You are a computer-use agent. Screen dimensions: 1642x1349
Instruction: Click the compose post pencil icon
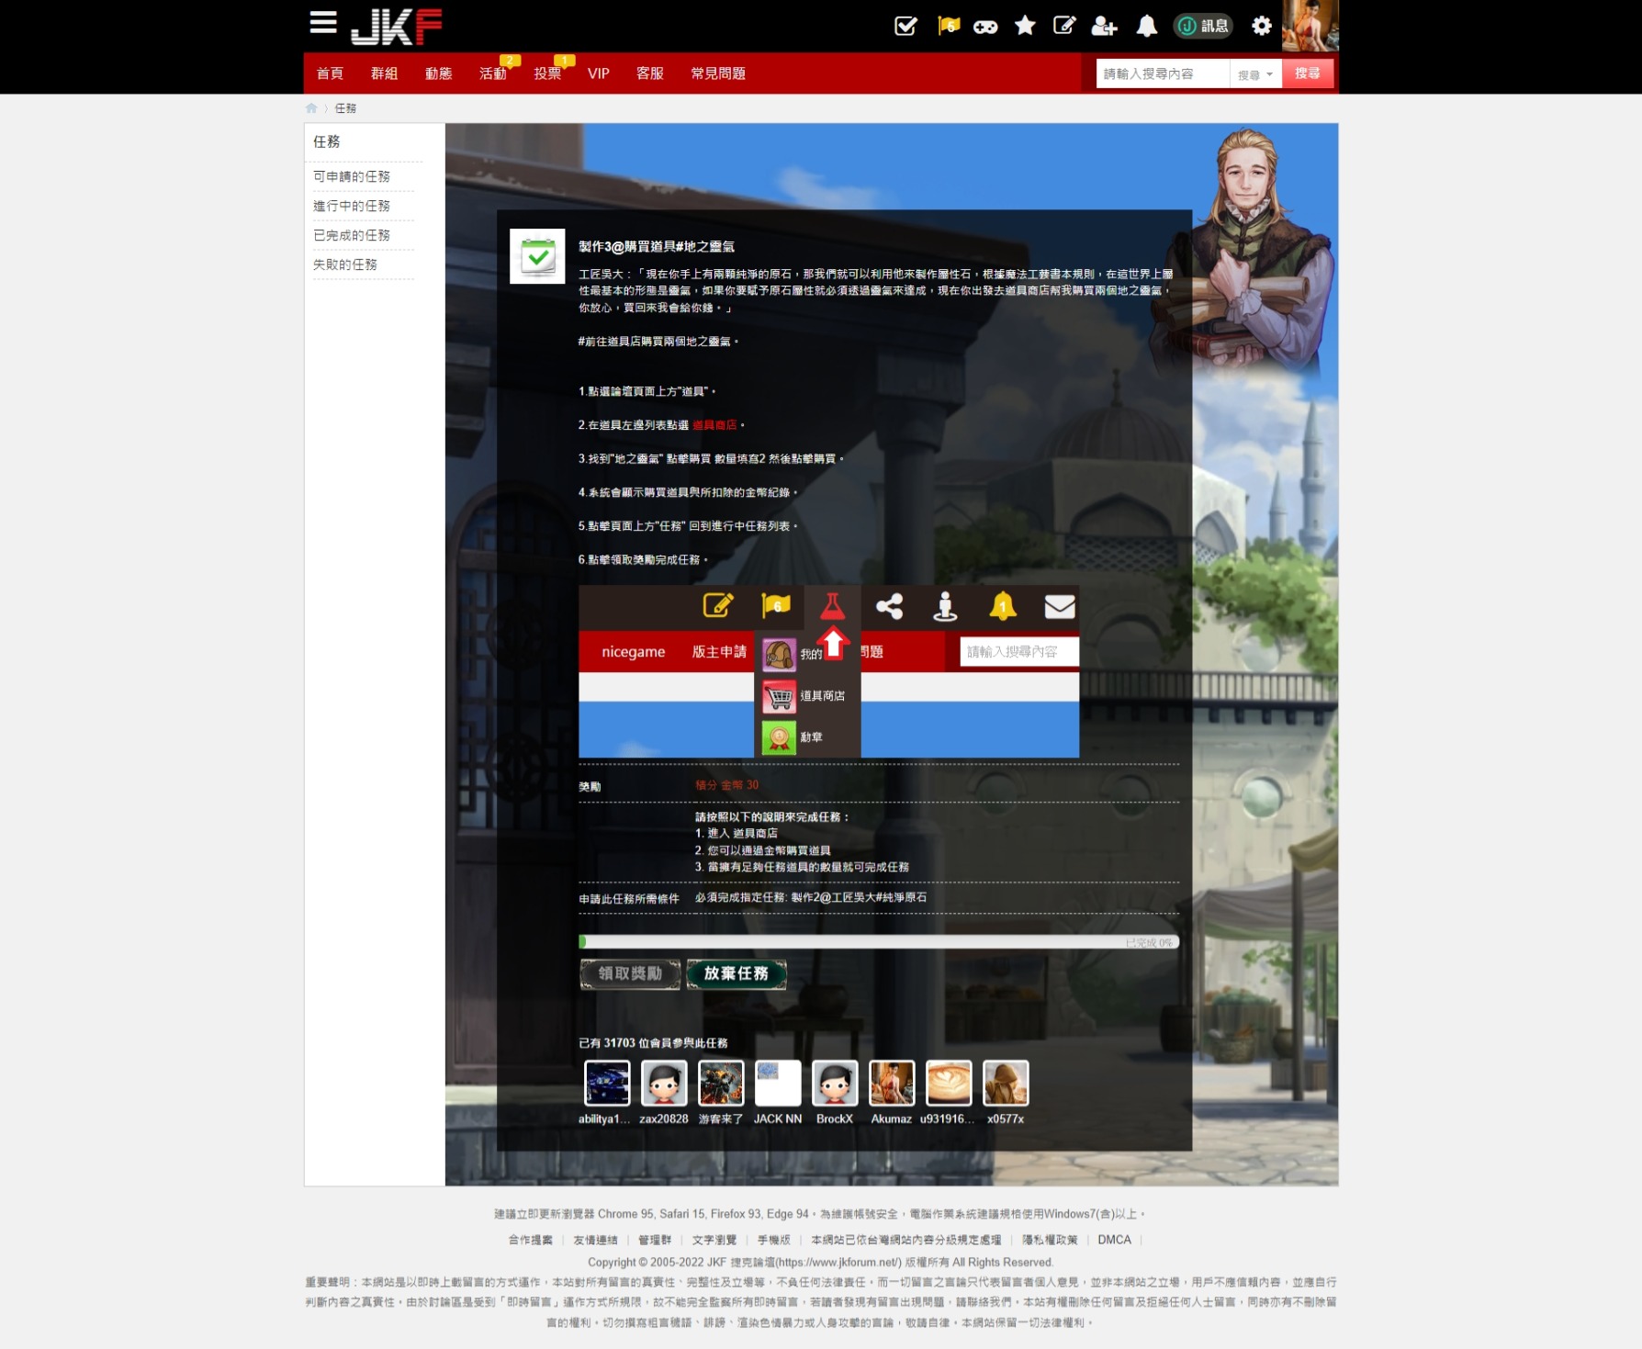[1063, 26]
